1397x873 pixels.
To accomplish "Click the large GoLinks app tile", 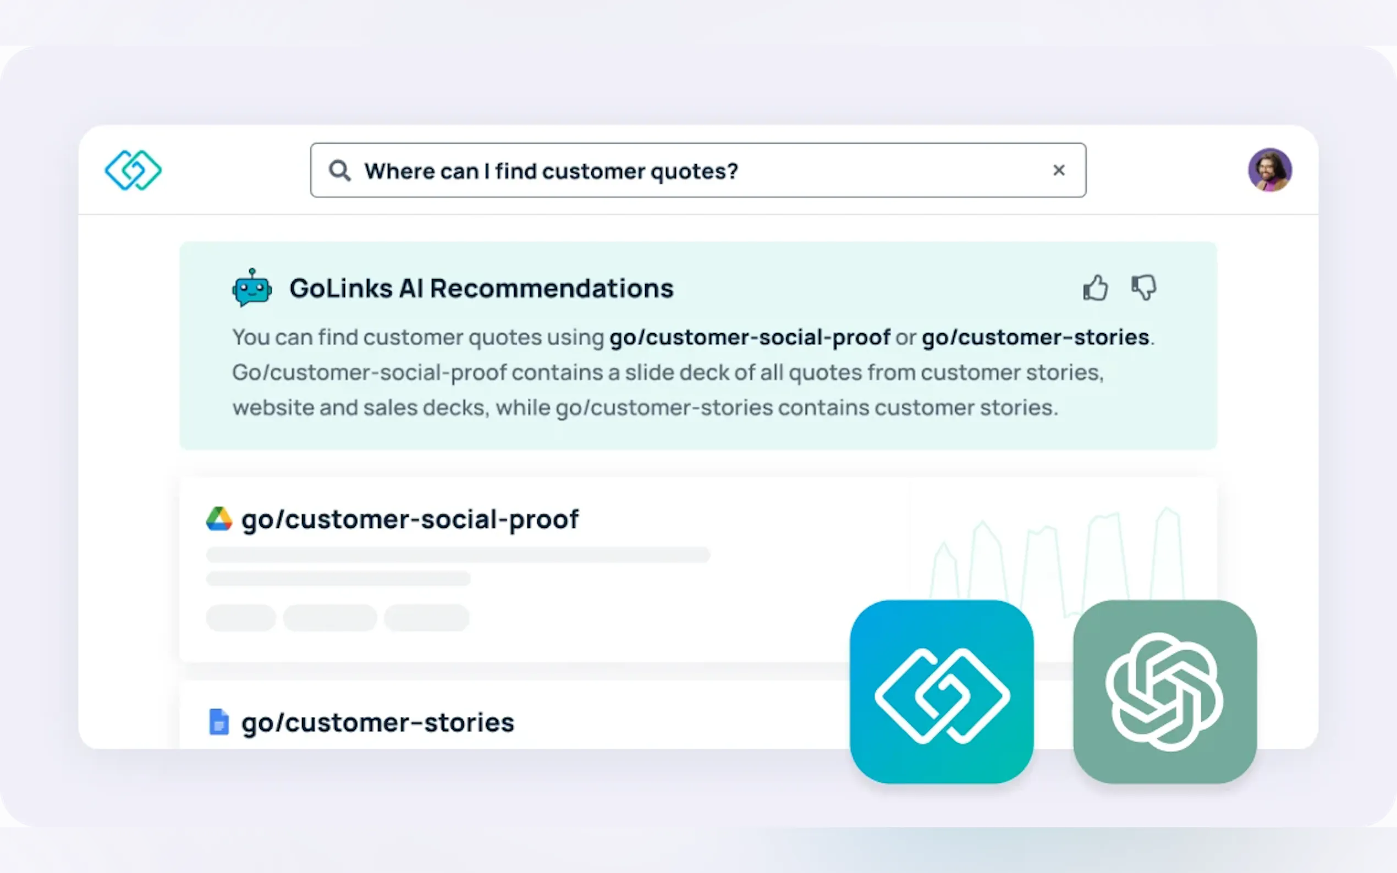I will [942, 692].
